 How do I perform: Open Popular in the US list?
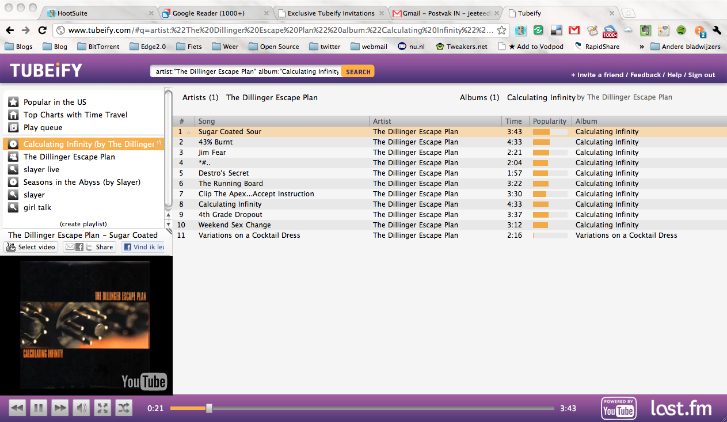point(55,102)
